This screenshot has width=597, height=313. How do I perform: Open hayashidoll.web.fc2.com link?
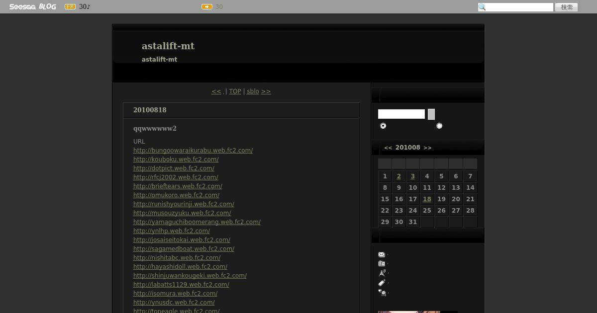[x=180, y=267]
